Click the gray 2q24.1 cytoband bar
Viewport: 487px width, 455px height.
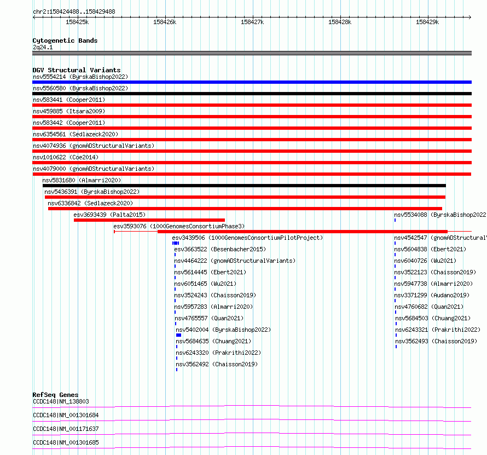[252, 53]
